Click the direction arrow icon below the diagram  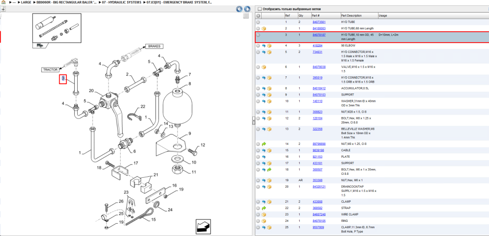point(203,226)
